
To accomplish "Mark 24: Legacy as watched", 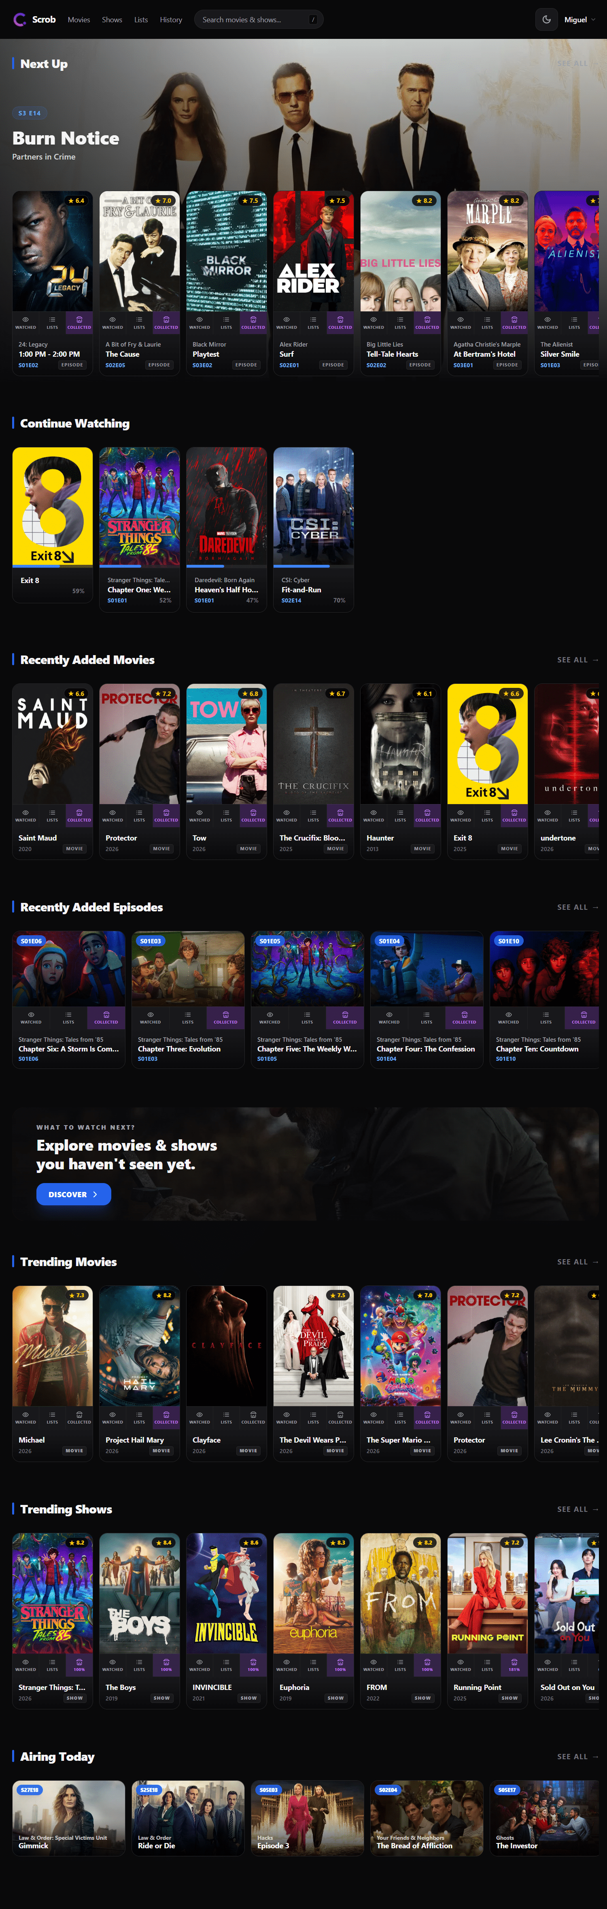I will click(26, 322).
